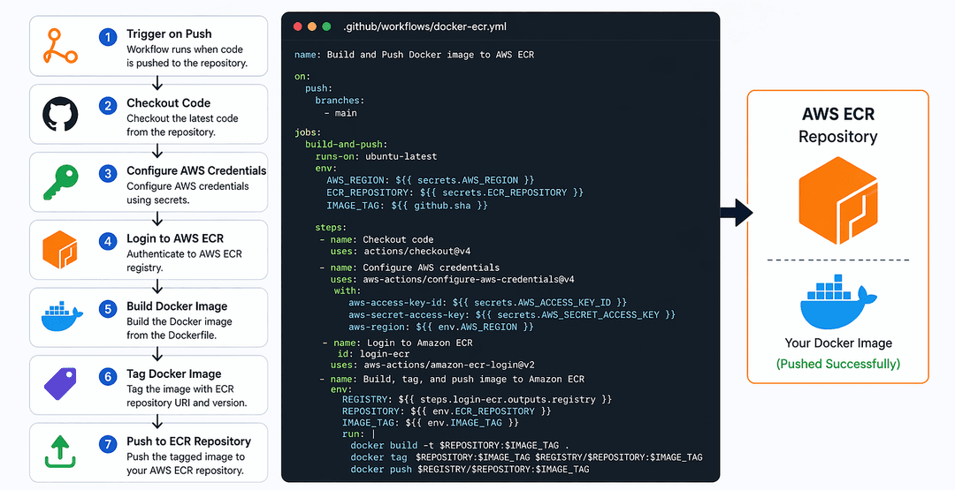Click the 'Authenticate to AWS ECR' description
The width and height of the screenshot is (955, 490).
[x=185, y=254]
